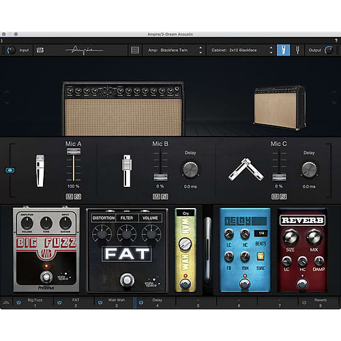Adjust the Output level knob
The image size is (341, 341).
pyautogui.click(x=329, y=50)
